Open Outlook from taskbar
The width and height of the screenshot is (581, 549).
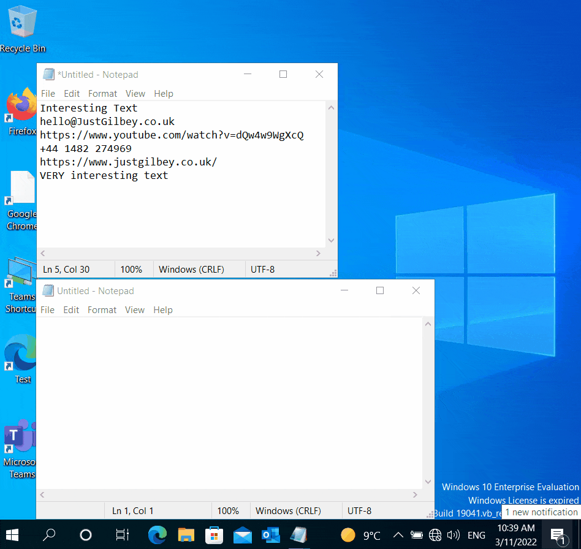[271, 535]
